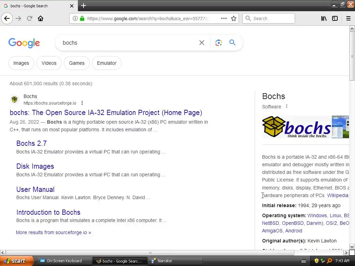Open the Library bookshelf icon
This screenshot has height=266, width=355.
point(324,18)
